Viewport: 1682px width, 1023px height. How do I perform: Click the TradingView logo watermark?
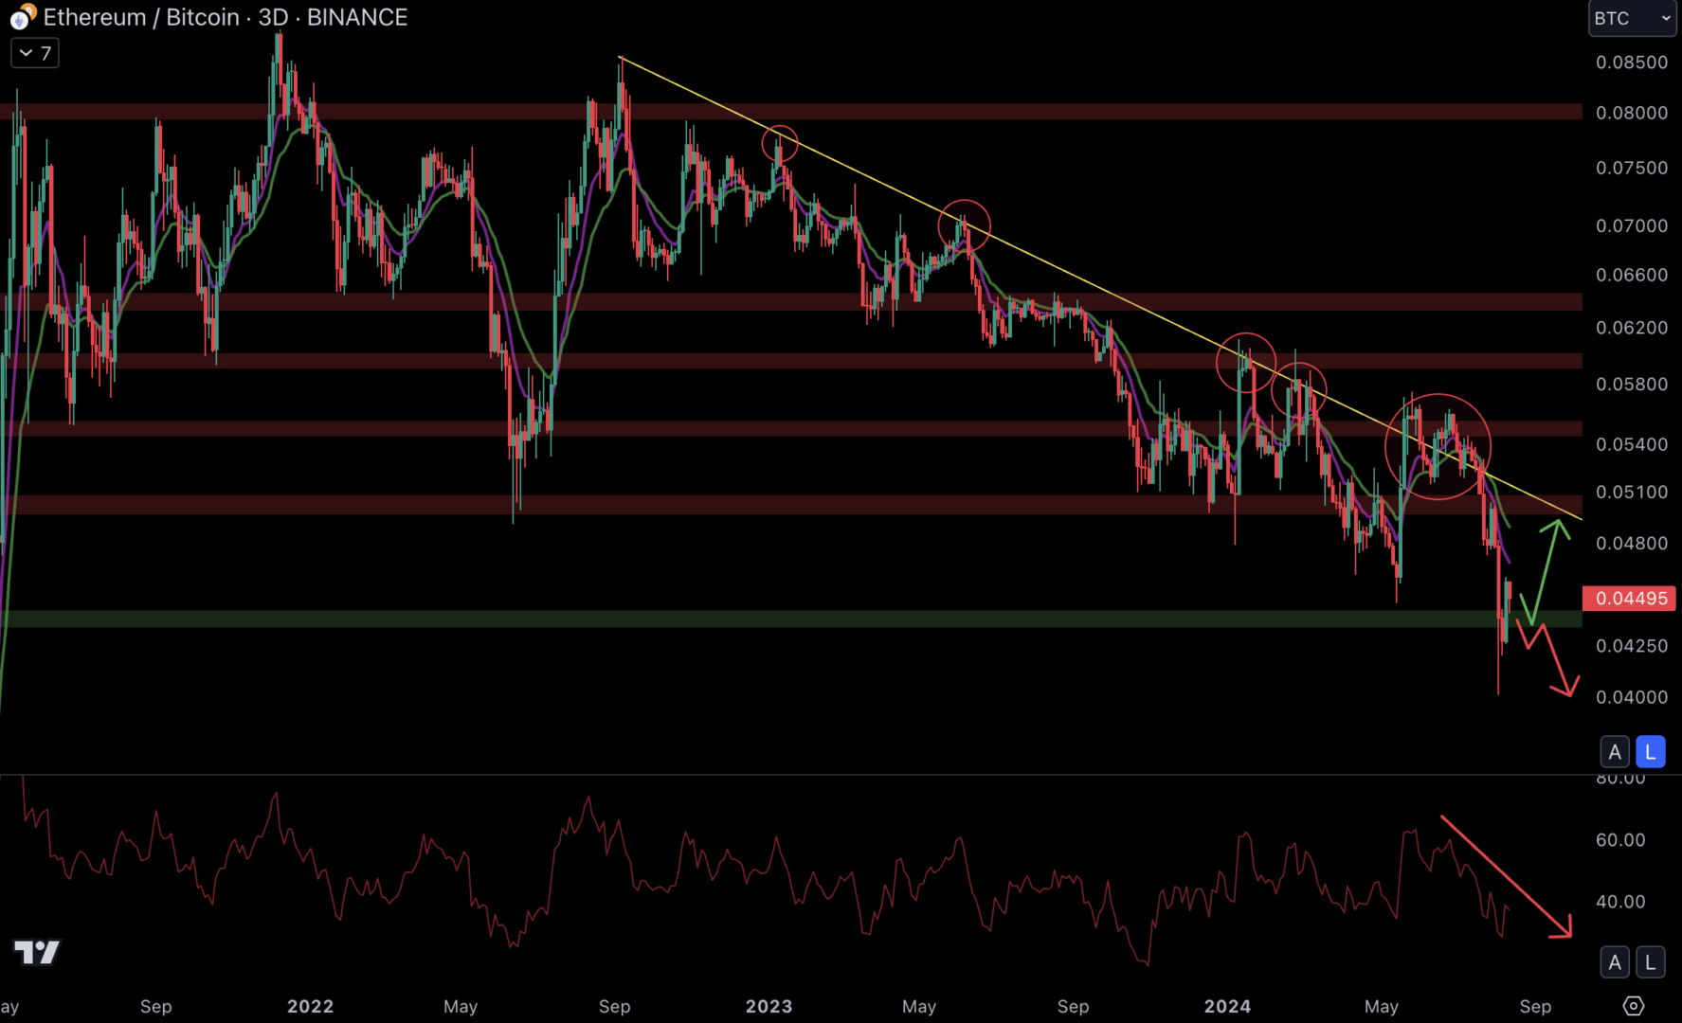point(37,951)
